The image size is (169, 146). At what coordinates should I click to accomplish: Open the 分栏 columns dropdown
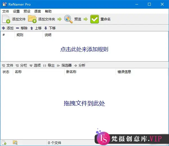pyautogui.click(x=21, y=65)
